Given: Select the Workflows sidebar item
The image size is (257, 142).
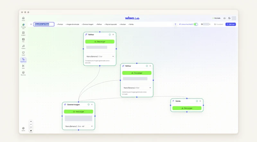Looking at the screenshot, I should (x=23, y=60).
